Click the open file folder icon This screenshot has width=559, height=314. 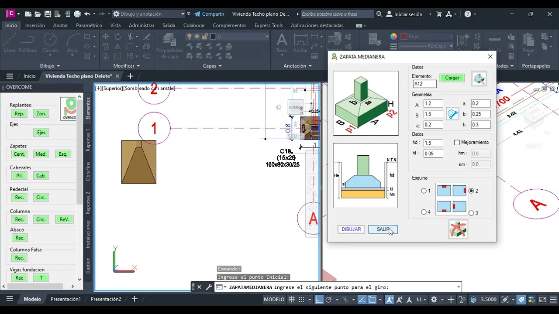click(x=38, y=14)
